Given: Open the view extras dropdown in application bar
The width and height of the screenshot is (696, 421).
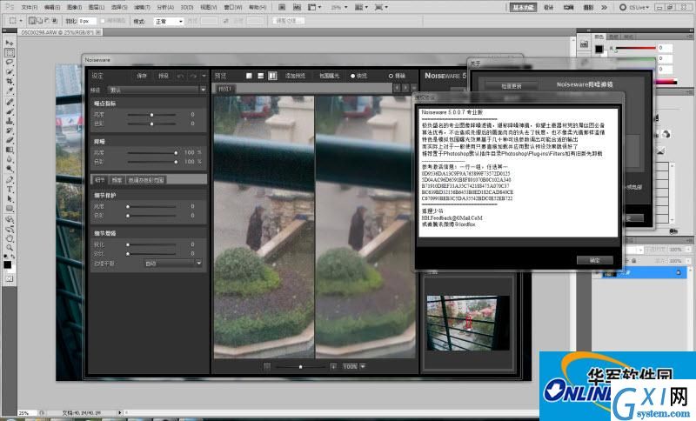Looking at the screenshot, I should (x=315, y=7).
